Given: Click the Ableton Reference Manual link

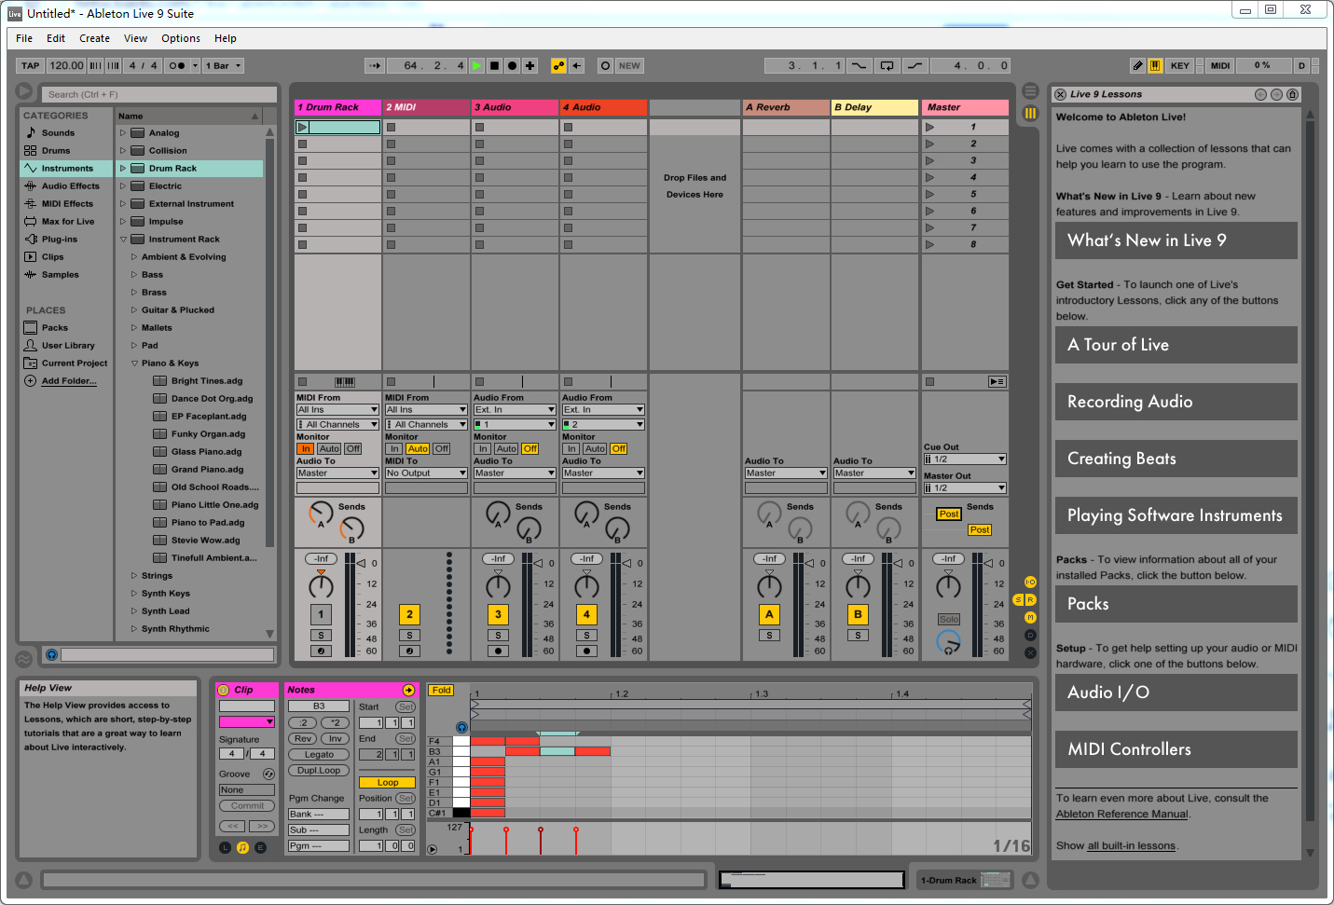Looking at the screenshot, I should pyautogui.click(x=1121, y=815).
